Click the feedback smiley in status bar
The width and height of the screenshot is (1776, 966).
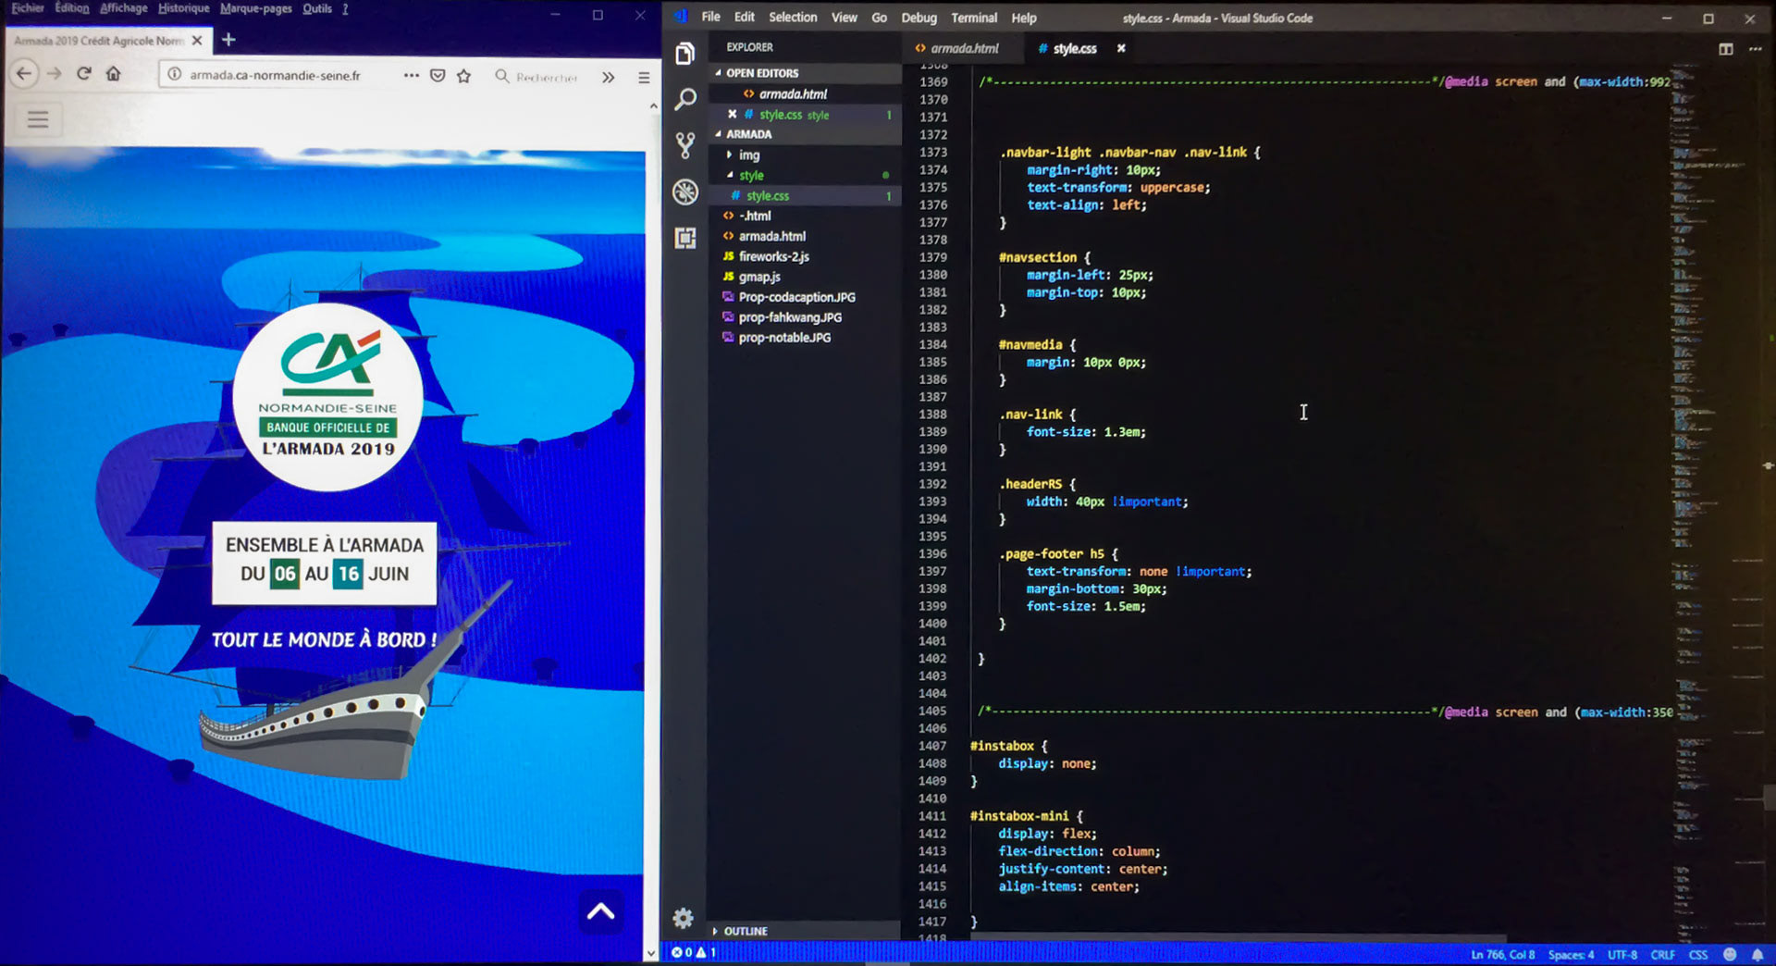pos(1730,954)
